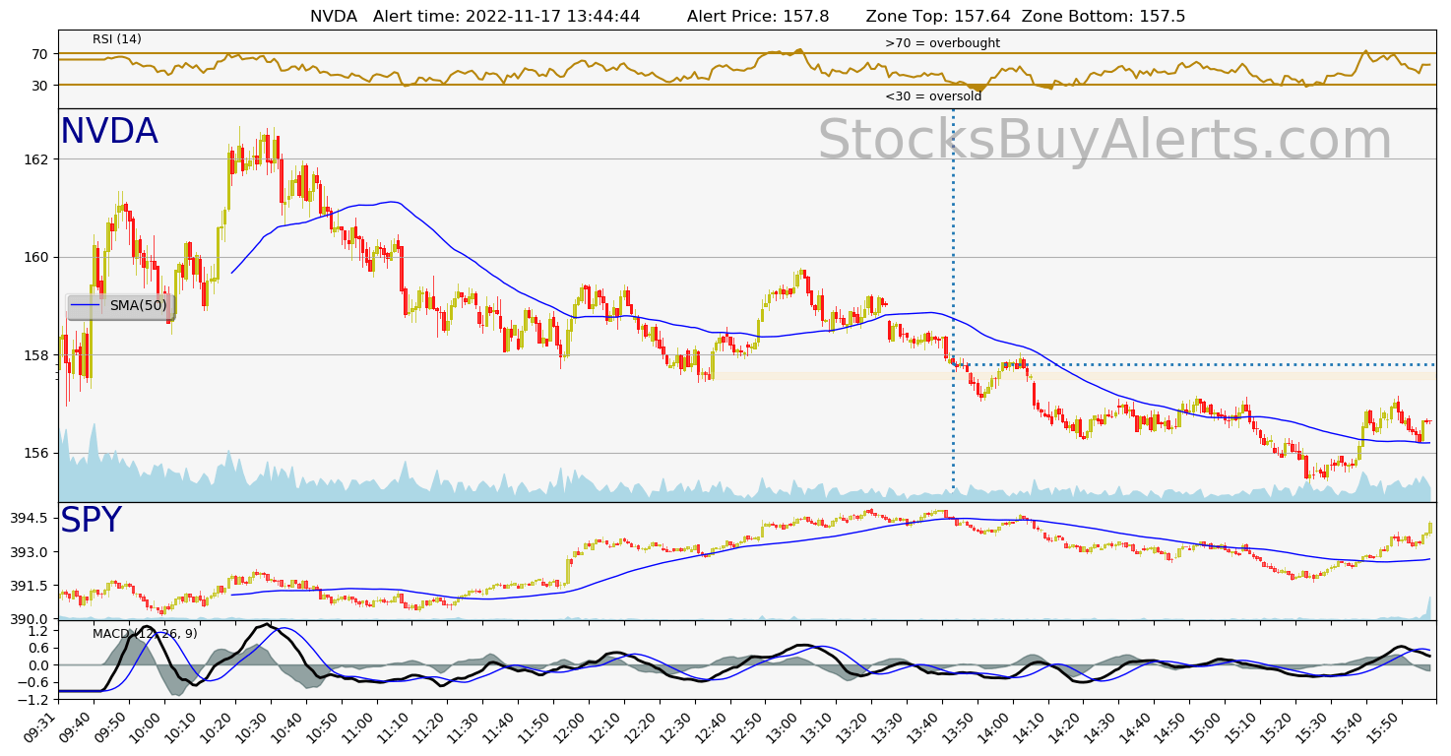Click the 391.5 SPY axis label
Image resolution: width=1451 pixels, height=756 pixels.
tap(30, 586)
